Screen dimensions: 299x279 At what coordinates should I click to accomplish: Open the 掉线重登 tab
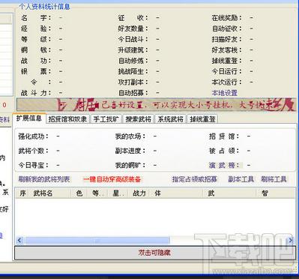click(202, 119)
